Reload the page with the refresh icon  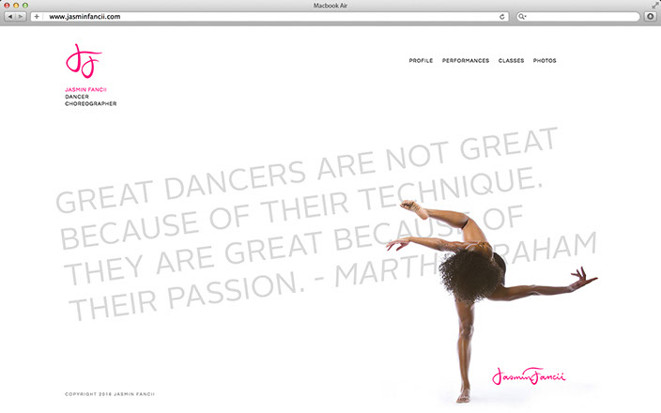(x=502, y=16)
